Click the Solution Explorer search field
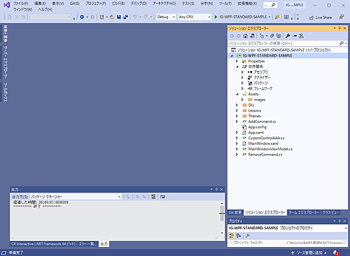This screenshot has width=350, height=256. pyautogui.click(x=283, y=43)
